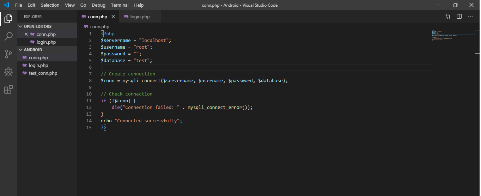Open the View menu
The width and height of the screenshot is (481, 196).
coord(70,5)
